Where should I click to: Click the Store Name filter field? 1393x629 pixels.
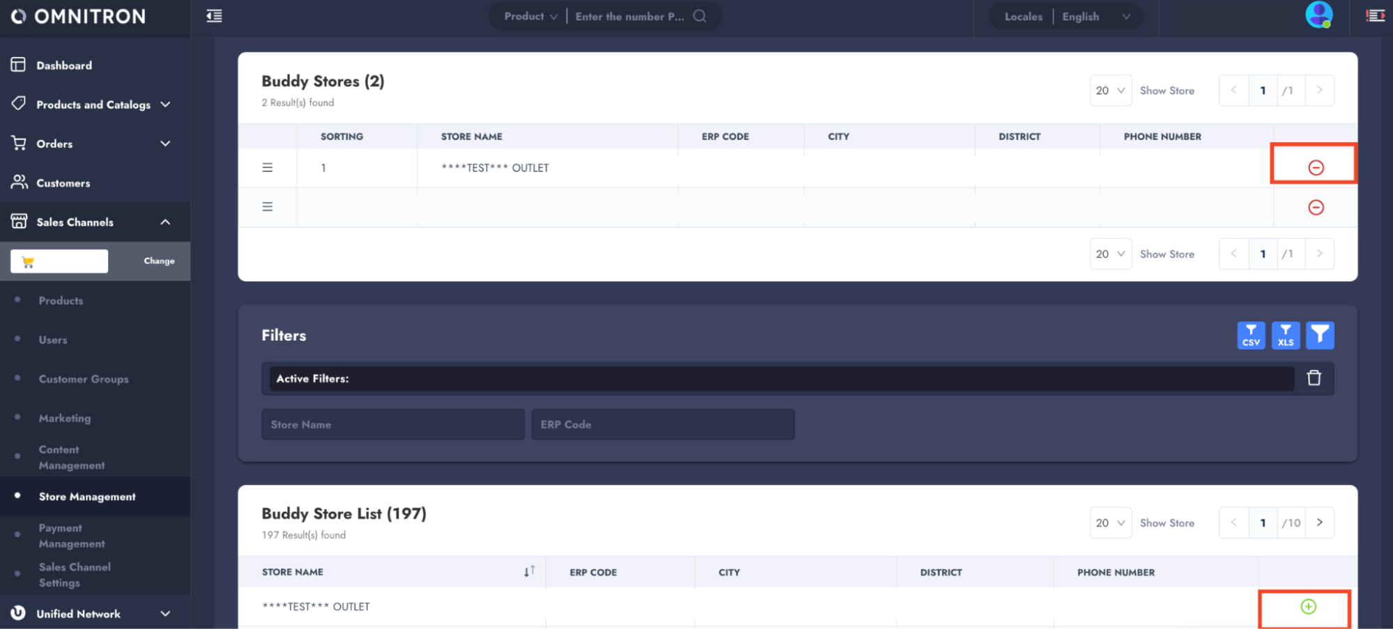(392, 424)
